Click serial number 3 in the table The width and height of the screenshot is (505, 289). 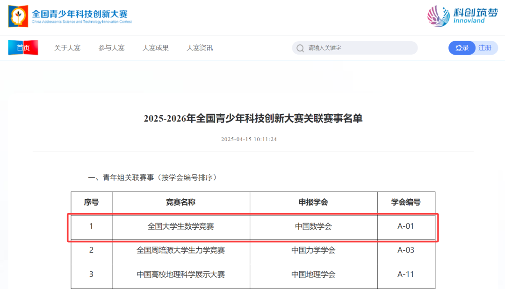(92, 275)
